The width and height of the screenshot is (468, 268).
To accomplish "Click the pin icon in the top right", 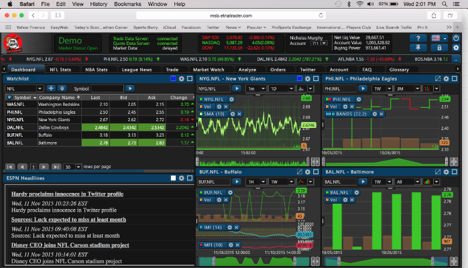I will (x=418, y=48).
